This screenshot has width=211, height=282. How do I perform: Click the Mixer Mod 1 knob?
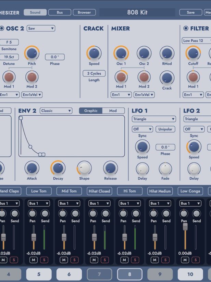[x=121, y=77]
